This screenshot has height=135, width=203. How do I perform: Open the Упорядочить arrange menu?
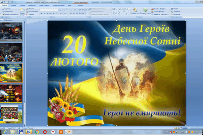tap(135, 11)
